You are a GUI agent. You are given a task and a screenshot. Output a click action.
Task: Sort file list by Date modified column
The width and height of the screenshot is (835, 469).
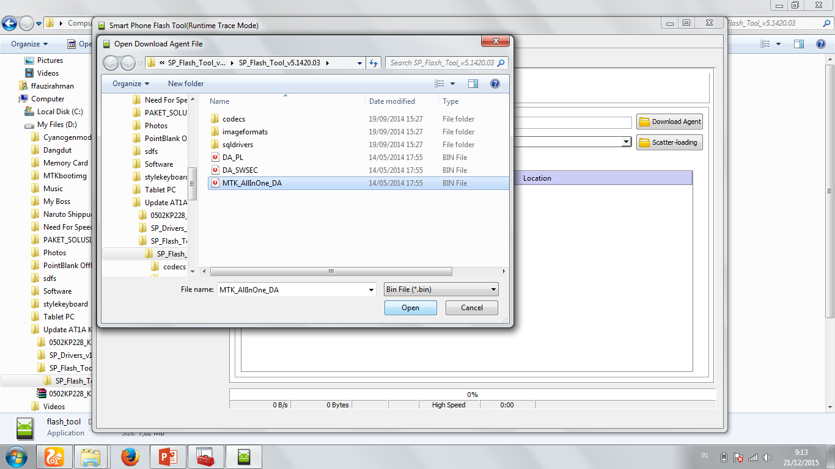coord(402,101)
